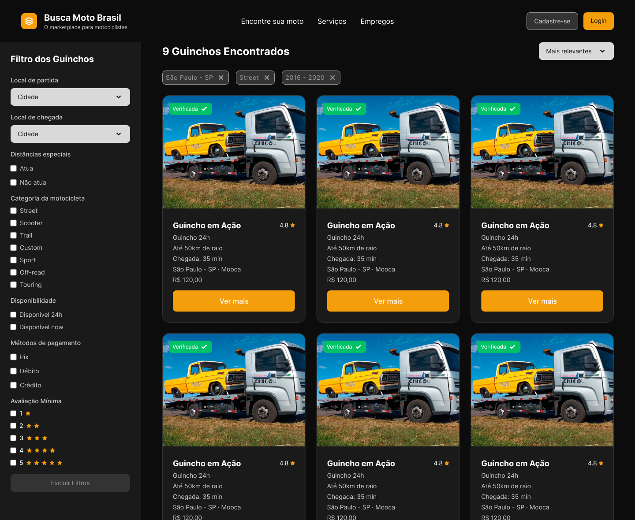Tick the Touring checkbox
Image resolution: width=635 pixels, height=520 pixels.
click(14, 285)
